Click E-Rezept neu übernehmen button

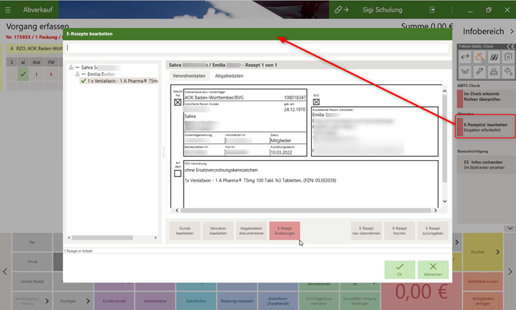click(x=367, y=230)
